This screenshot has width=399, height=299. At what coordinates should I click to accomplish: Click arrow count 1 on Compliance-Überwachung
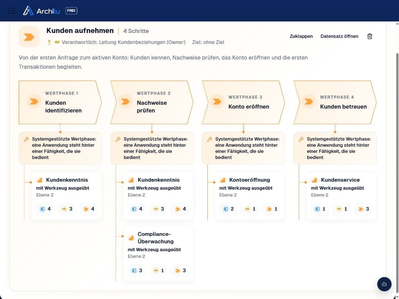(158, 271)
